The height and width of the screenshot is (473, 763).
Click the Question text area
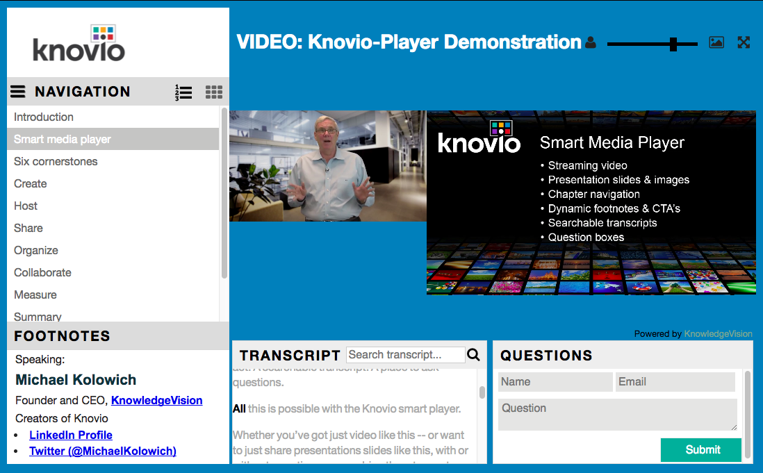point(617,415)
